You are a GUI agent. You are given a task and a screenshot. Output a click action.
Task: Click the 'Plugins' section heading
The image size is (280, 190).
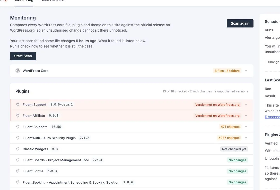[22, 91]
